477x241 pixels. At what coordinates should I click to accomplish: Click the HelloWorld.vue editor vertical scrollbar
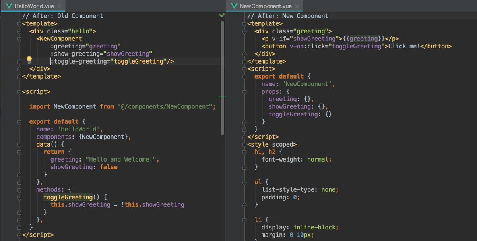pos(223,77)
